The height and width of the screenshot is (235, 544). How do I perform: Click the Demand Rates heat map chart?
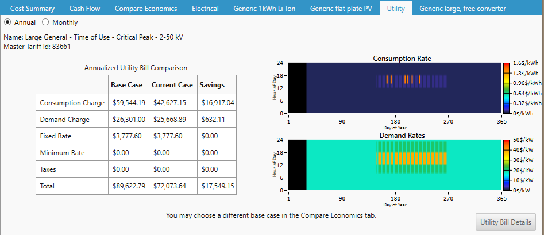tap(395, 165)
